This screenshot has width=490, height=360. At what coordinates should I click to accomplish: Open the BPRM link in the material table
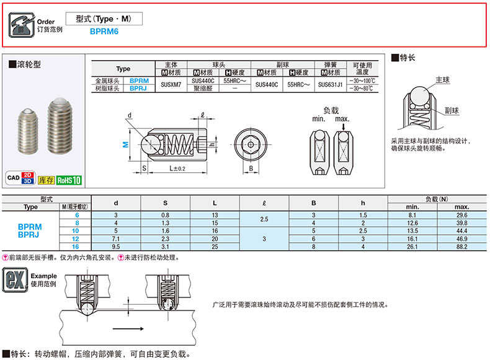(x=139, y=81)
